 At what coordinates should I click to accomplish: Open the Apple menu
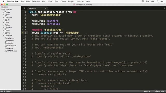tap(3, 1)
